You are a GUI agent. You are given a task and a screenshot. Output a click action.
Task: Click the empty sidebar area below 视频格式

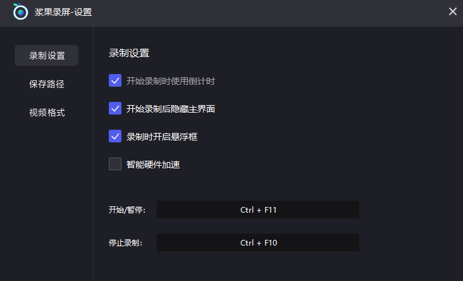[x=47, y=203]
